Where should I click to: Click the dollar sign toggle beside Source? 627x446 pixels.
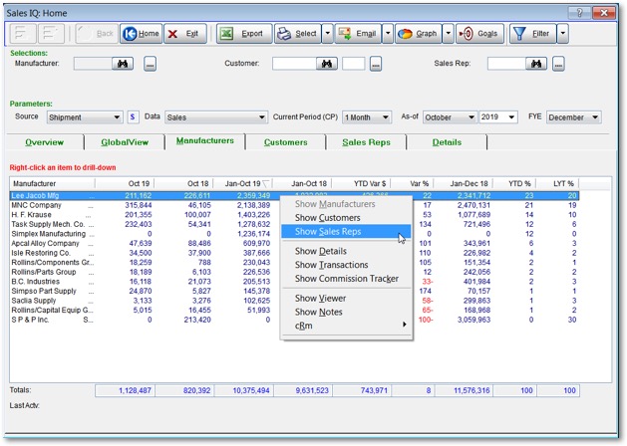click(x=133, y=117)
